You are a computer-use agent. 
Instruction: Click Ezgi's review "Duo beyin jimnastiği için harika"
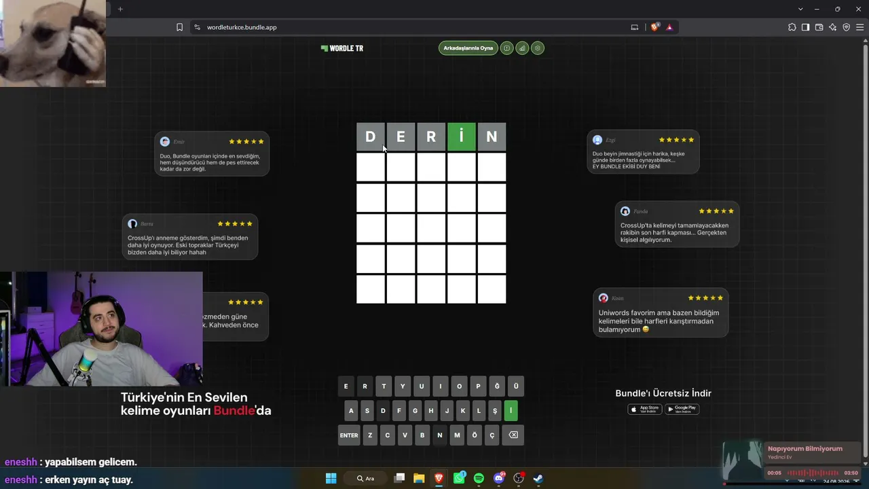pyautogui.click(x=643, y=151)
